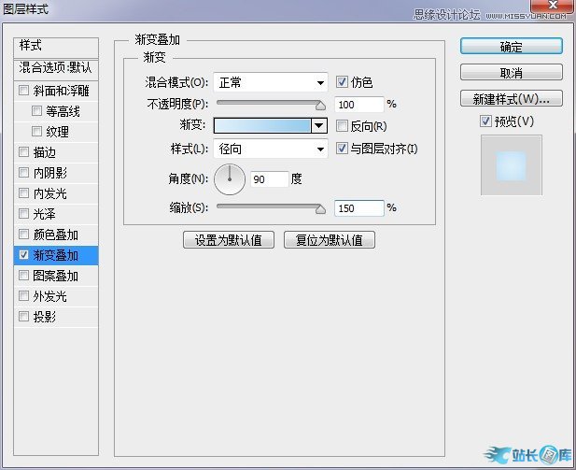
Task: Enable the 颜色叠加 checkbox
Action: [23, 234]
